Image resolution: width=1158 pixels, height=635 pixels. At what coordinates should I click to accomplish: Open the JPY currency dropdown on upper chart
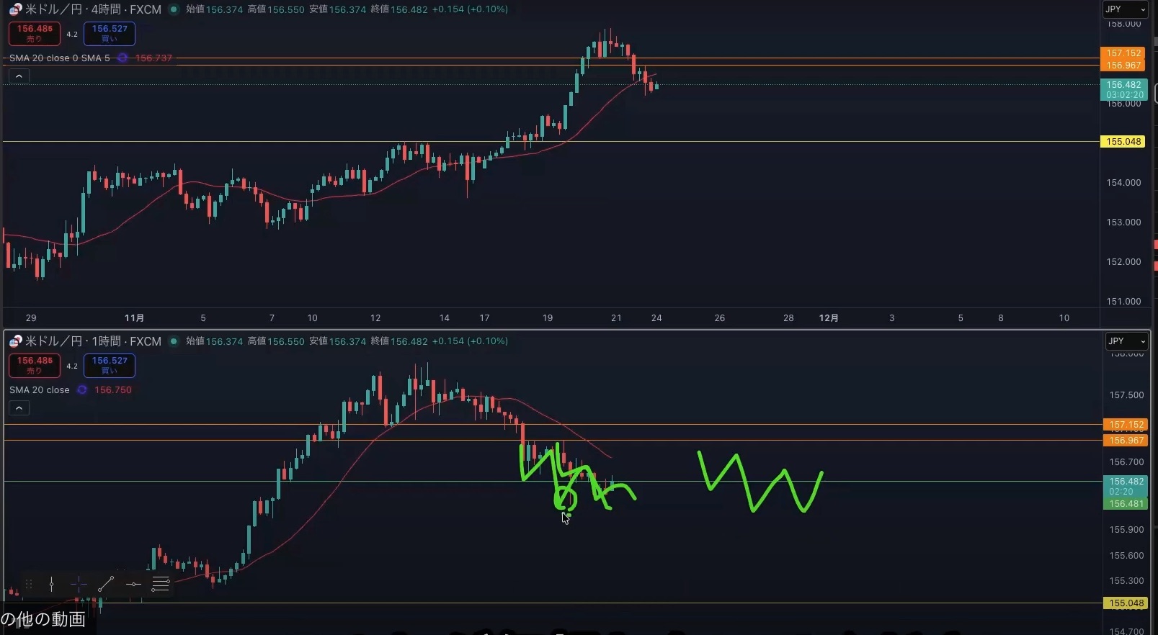point(1125,9)
